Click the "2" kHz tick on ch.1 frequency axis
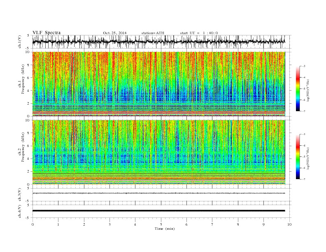326x252 pixels. (x=29, y=103)
